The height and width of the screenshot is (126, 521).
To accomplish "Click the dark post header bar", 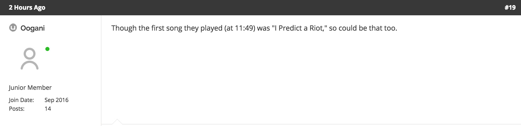I will (x=260, y=8).
